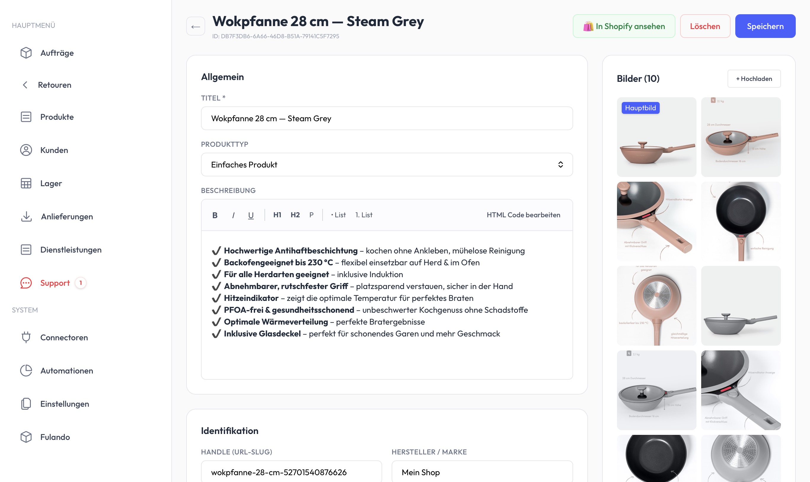Click the + Hochladen button
This screenshot has height=482, width=810.
(754, 79)
